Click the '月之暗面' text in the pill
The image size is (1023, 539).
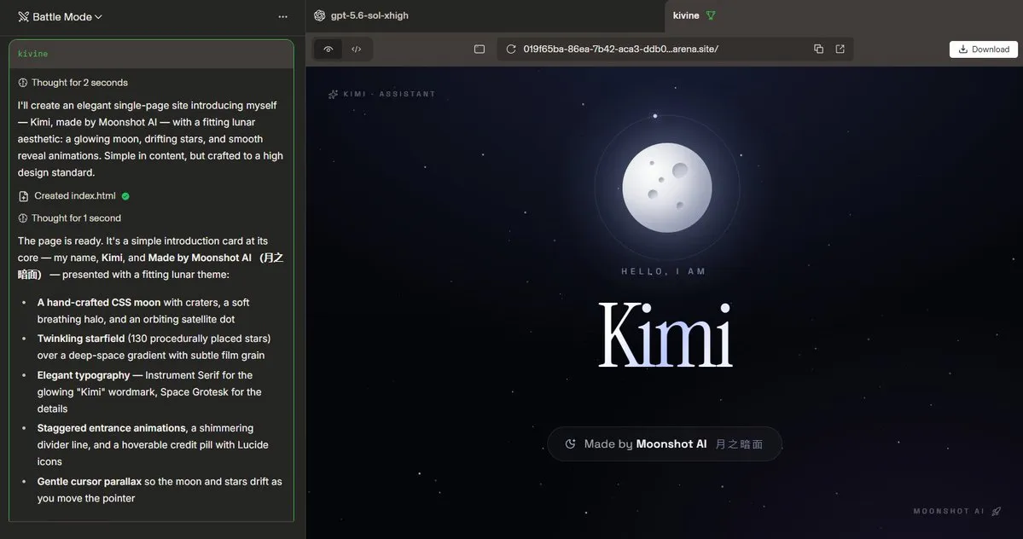pyautogui.click(x=739, y=443)
